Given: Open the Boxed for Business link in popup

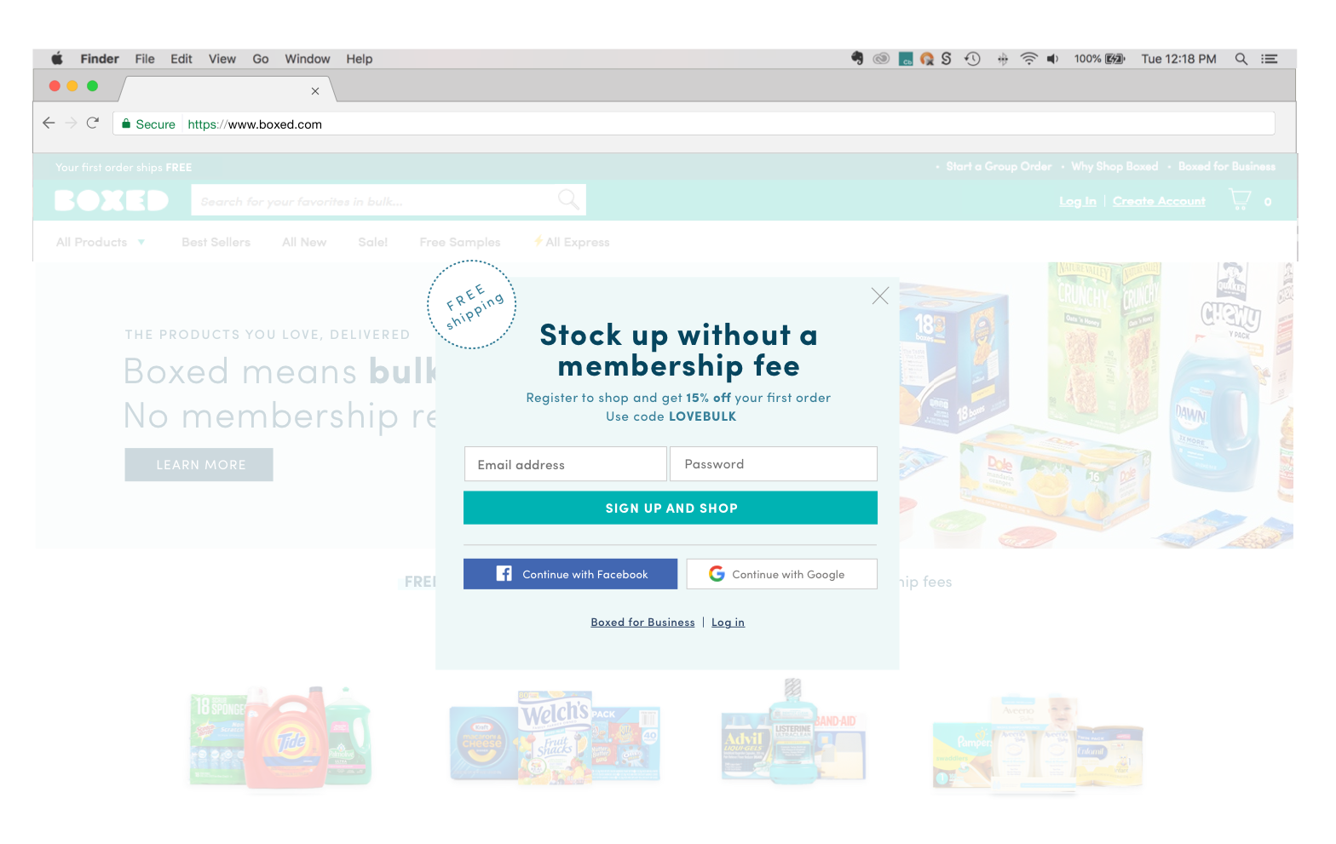Looking at the screenshot, I should (642, 623).
